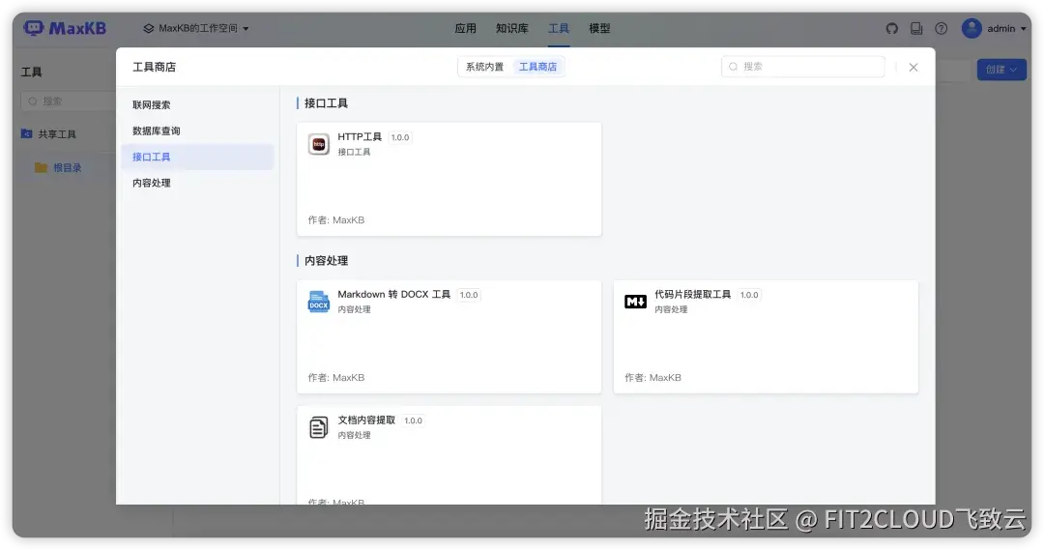The height and width of the screenshot is (550, 1044).
Task: Open the help question mark icon
Action: [x=941, y=29]
